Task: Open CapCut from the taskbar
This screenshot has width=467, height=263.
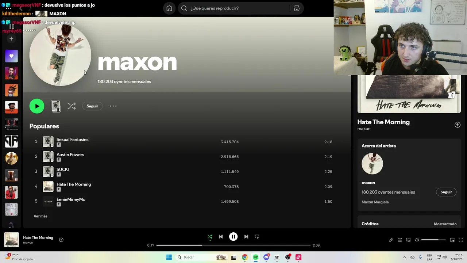Action: click(x=277, y=257)
